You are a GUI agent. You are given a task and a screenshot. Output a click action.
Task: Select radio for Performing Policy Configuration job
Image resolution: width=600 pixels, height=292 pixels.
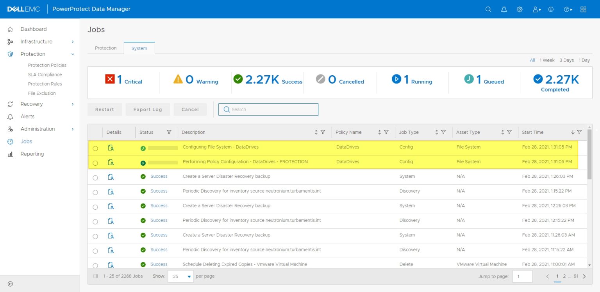(x=95, y=163)
